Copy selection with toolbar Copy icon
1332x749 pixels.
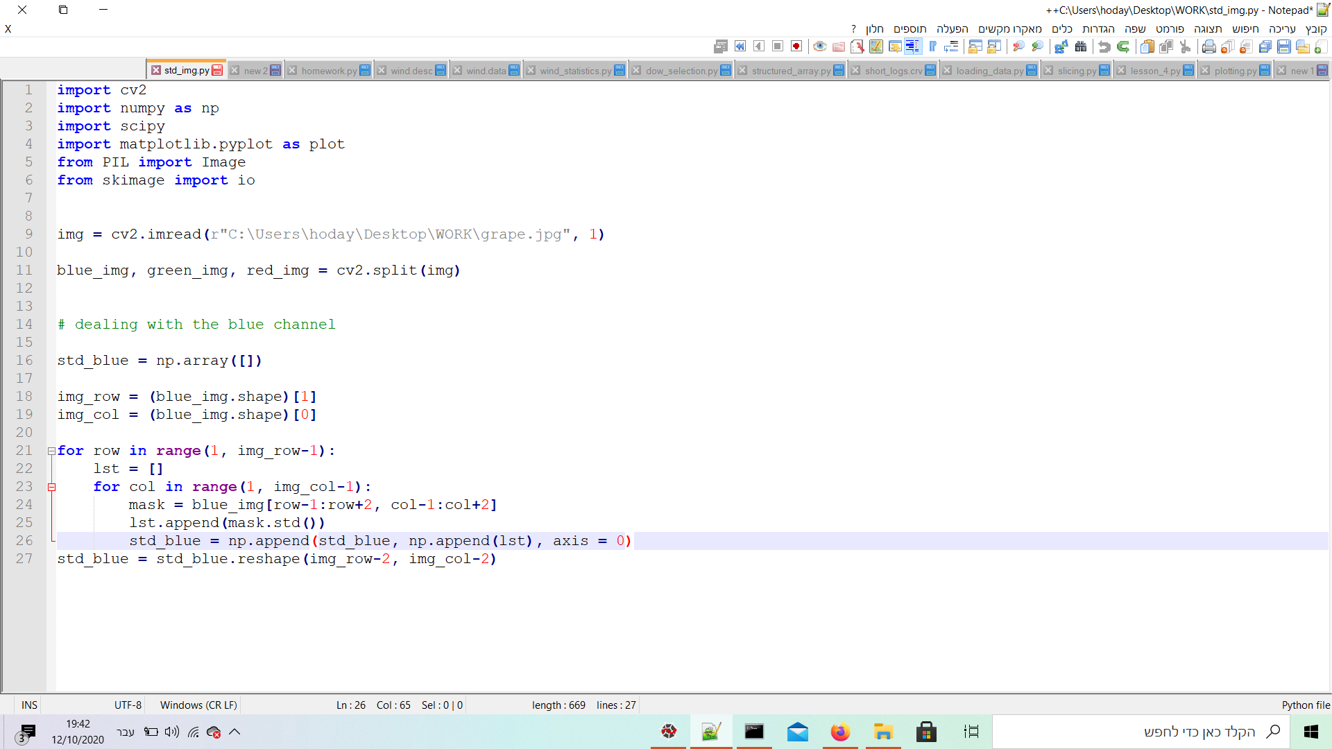(x=1166, y=46)
